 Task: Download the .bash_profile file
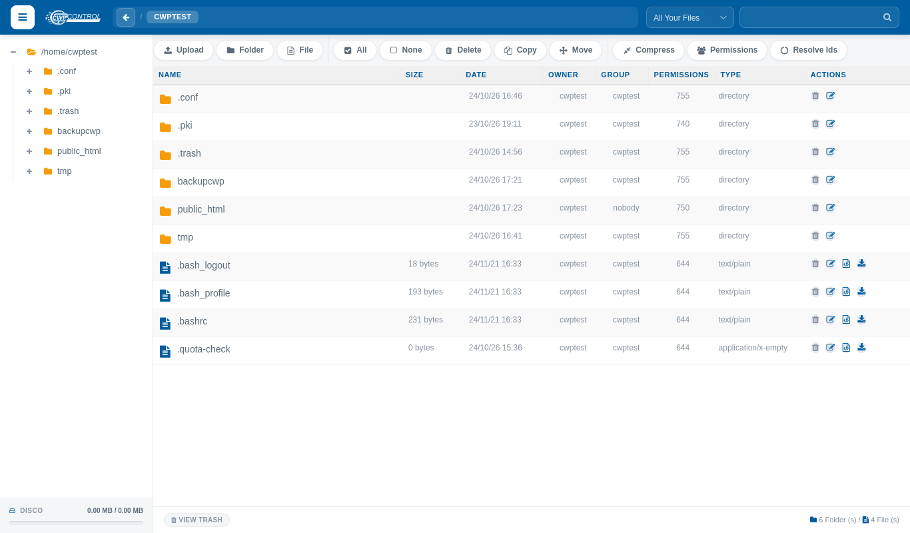click(861, 292)
